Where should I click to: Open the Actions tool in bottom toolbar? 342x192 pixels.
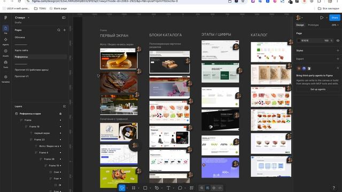pos(191,188)
